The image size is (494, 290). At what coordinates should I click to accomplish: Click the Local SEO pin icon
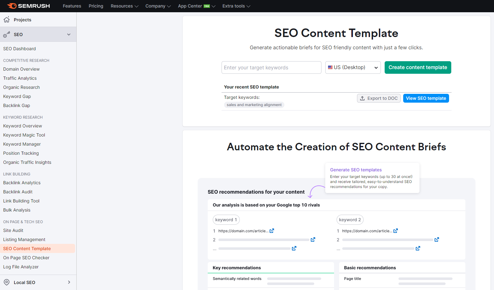pyautogui.click(x=7, y=282)
